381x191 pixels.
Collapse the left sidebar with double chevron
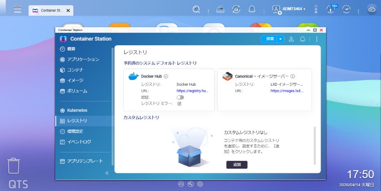(x=107, y=173)
